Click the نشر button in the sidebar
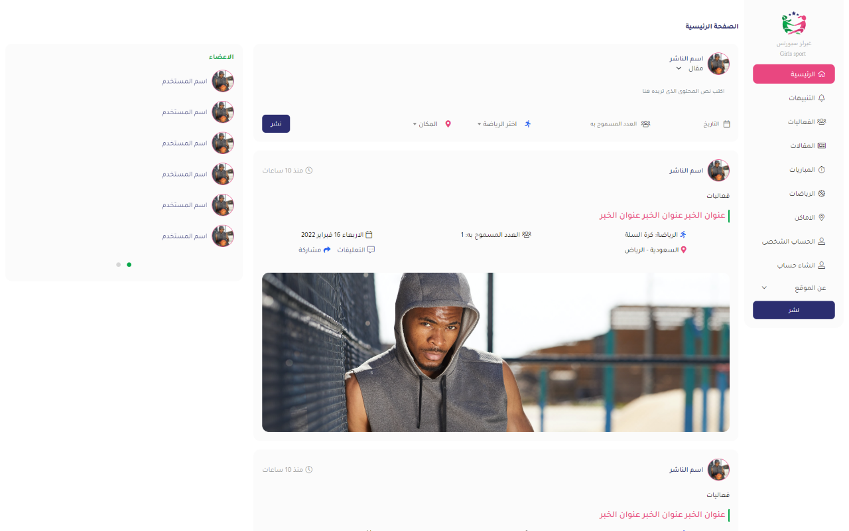Image resolution: width=849 pixels, height=531 pixels. coord(794,310)
